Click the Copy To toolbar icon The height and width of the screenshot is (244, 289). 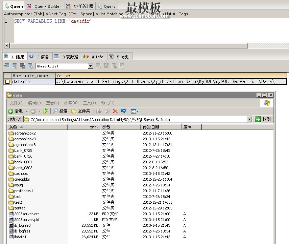[107, 111]
